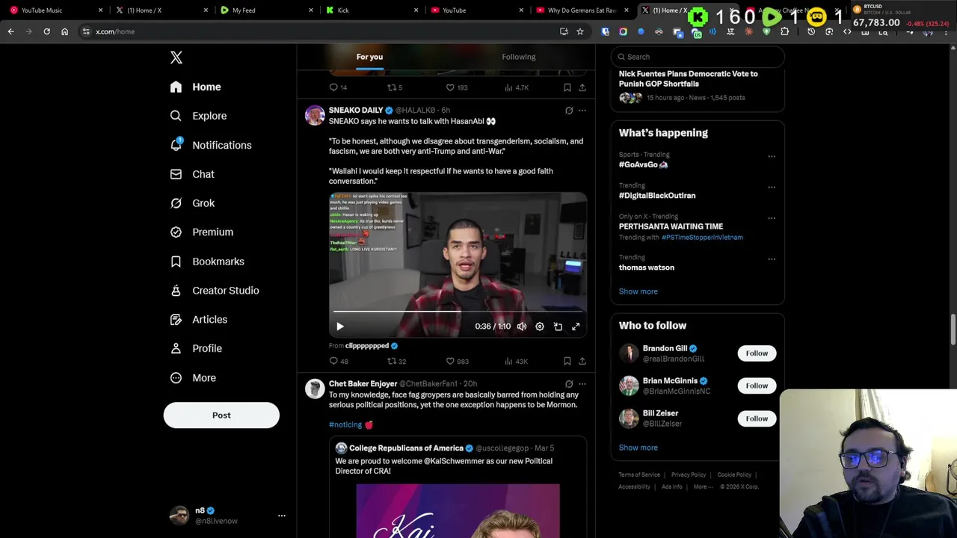Image resolution: width=957 pixels, height=538 pixels.
Task: Seek on the video progress bar
Action: tap(458, 311)
